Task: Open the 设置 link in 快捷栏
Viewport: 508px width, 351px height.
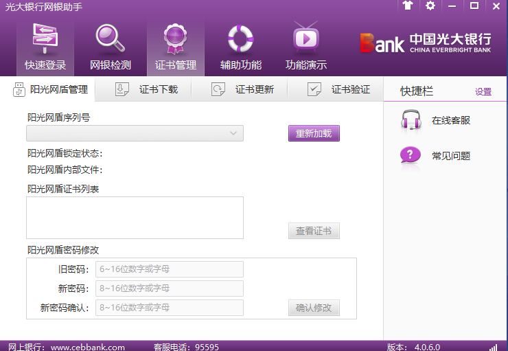Action: (483, 92)
